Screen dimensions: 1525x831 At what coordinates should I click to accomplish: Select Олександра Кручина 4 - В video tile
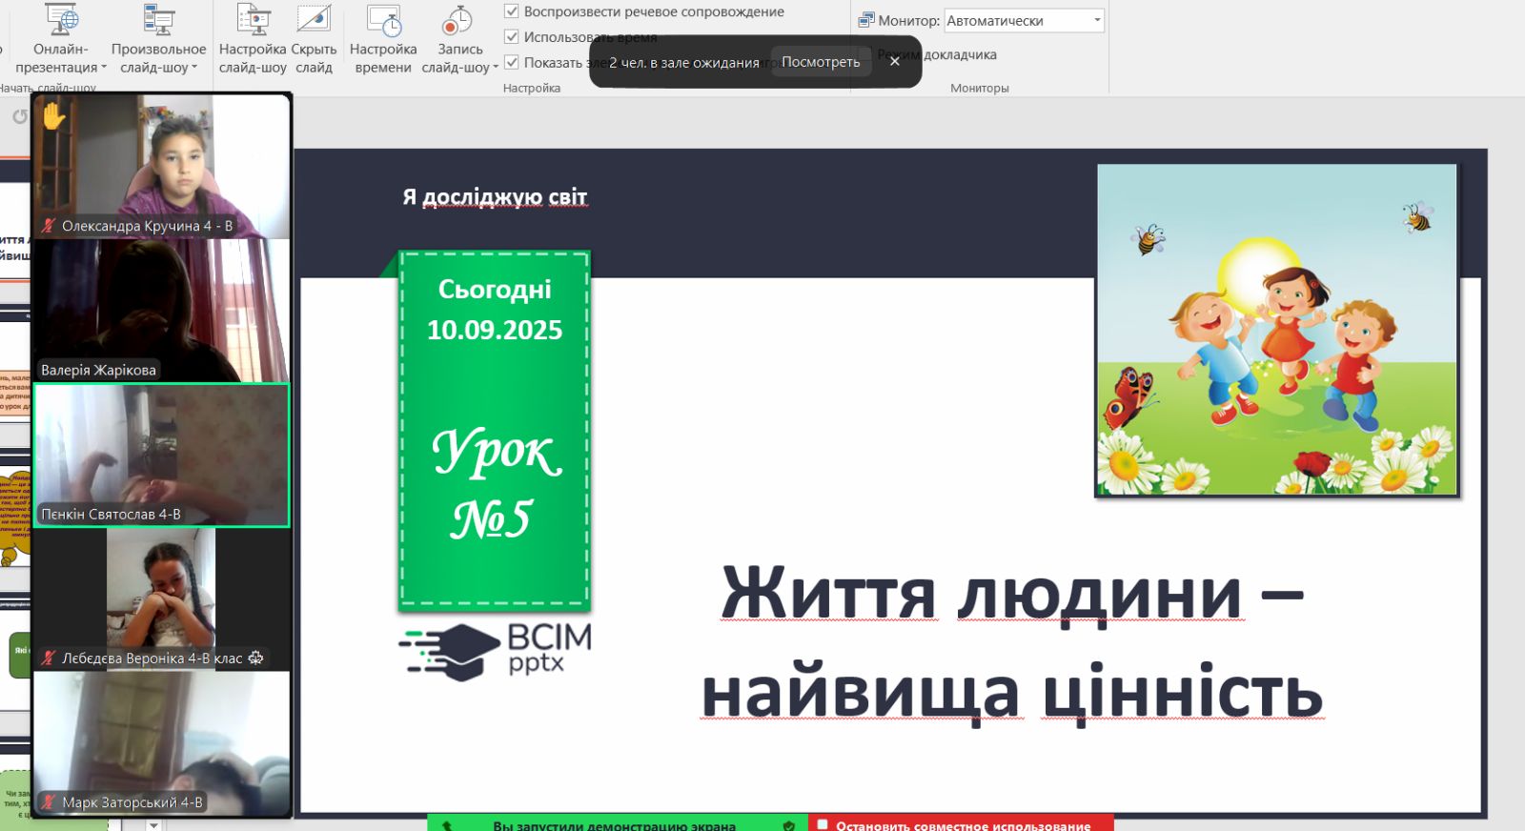161,166
